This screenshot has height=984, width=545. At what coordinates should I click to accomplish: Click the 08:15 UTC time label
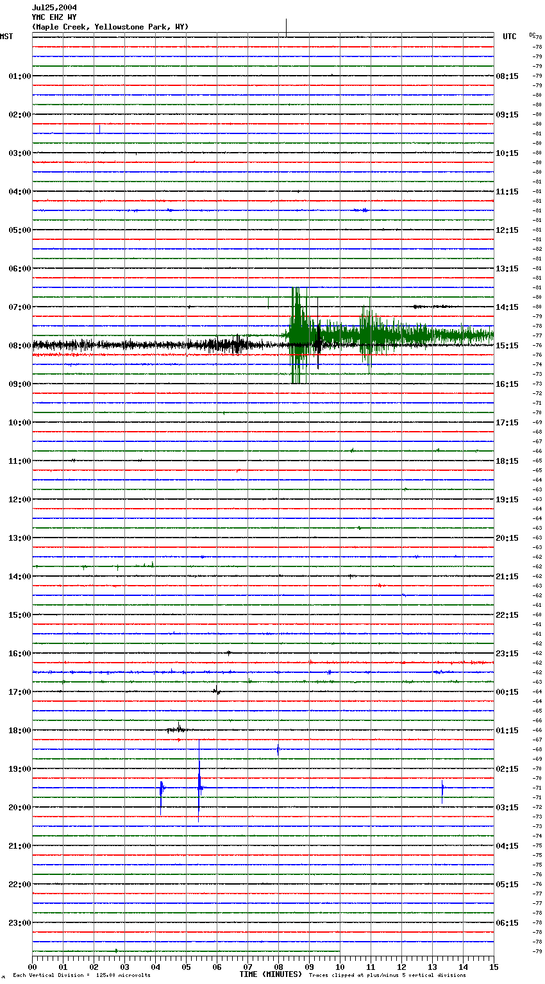[507, 76]
